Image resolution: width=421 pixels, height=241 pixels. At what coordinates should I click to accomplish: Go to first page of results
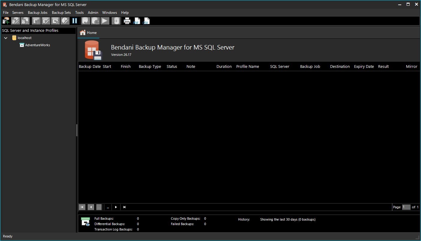(82, 207)
